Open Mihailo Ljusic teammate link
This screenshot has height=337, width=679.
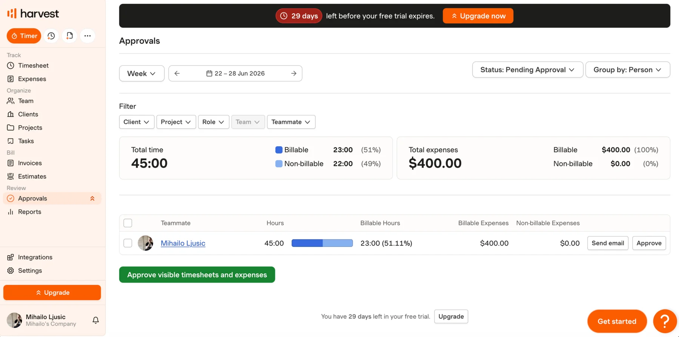point(183,243)
